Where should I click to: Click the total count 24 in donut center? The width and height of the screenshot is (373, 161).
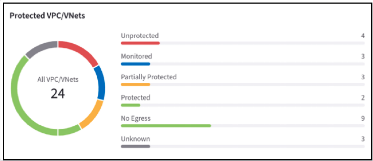58,94
